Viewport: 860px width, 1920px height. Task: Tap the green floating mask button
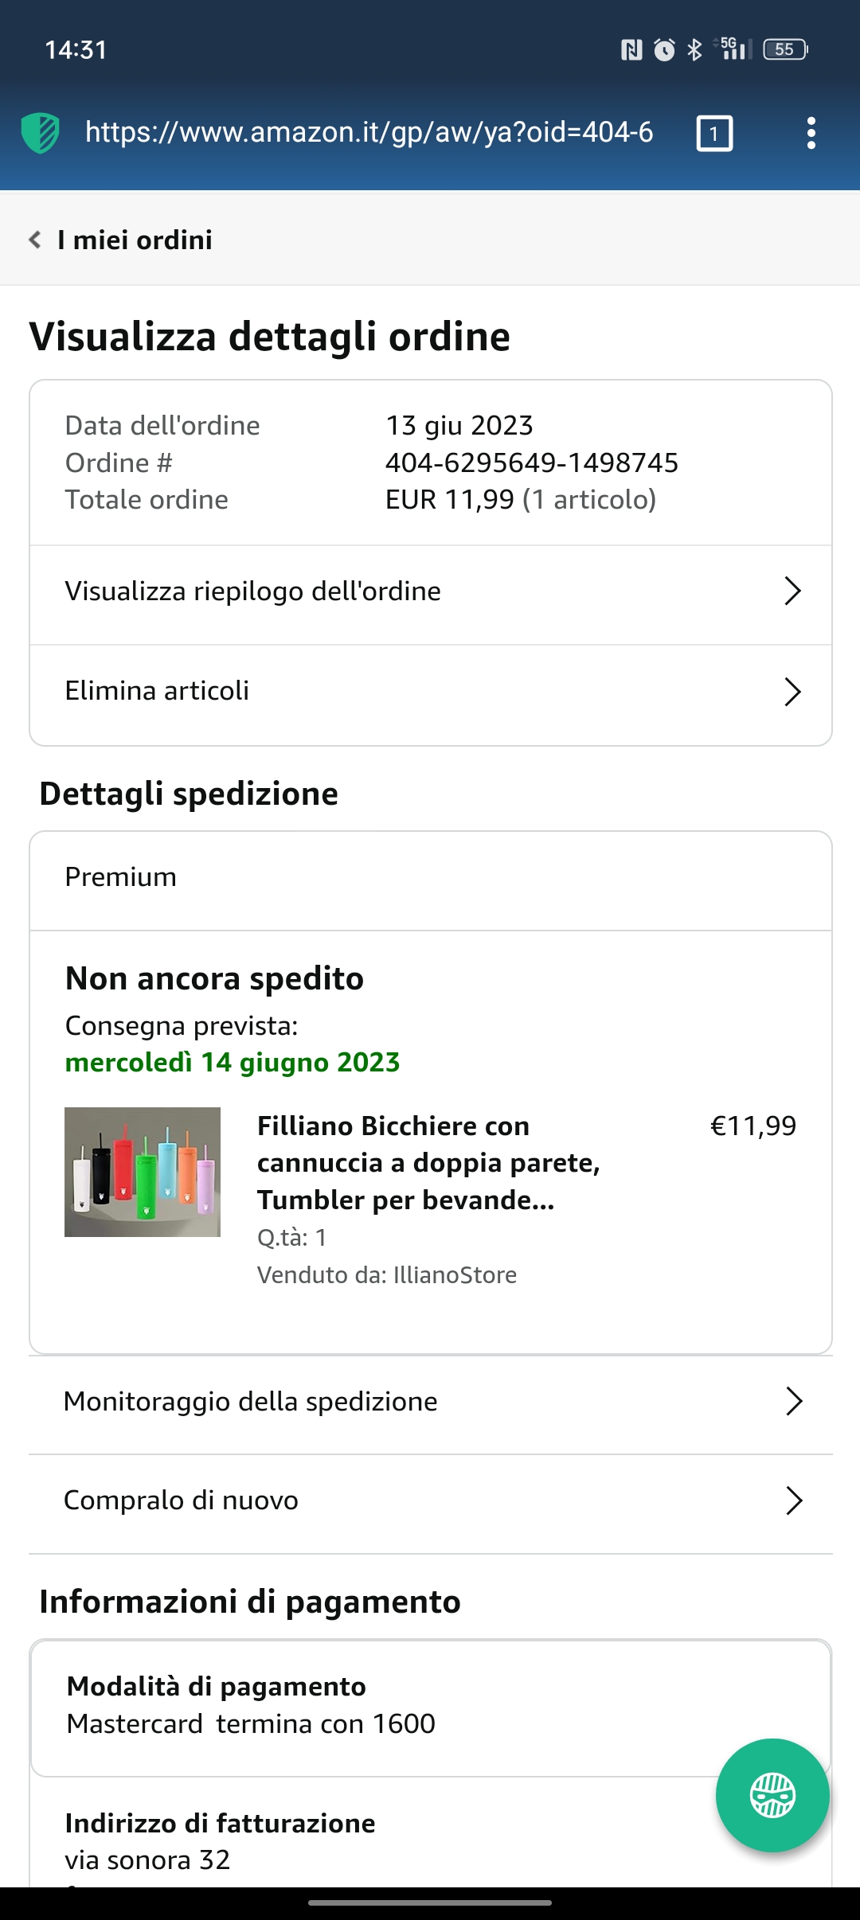(x=772, y=1795)
